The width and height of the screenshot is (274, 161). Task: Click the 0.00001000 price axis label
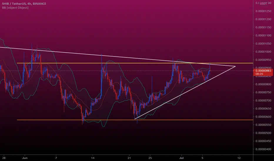tap(263, 52)
